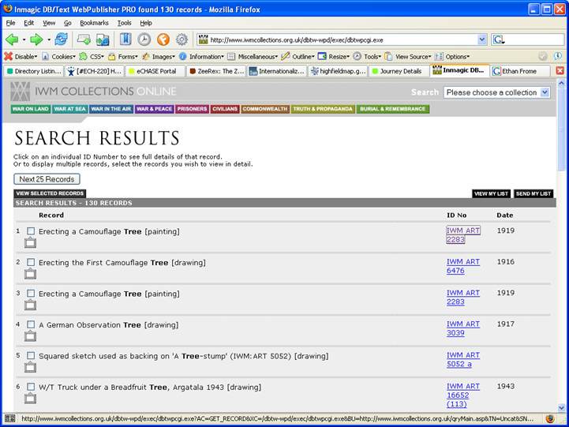Open the Help menu
The height and width of the screenshot is (427, 569).
146,23
